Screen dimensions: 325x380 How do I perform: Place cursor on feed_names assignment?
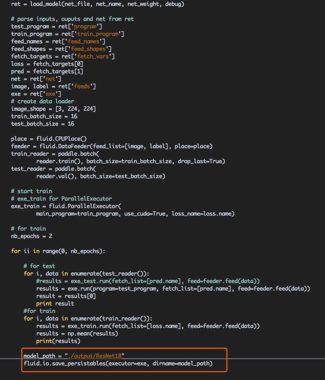pos(58,41)
